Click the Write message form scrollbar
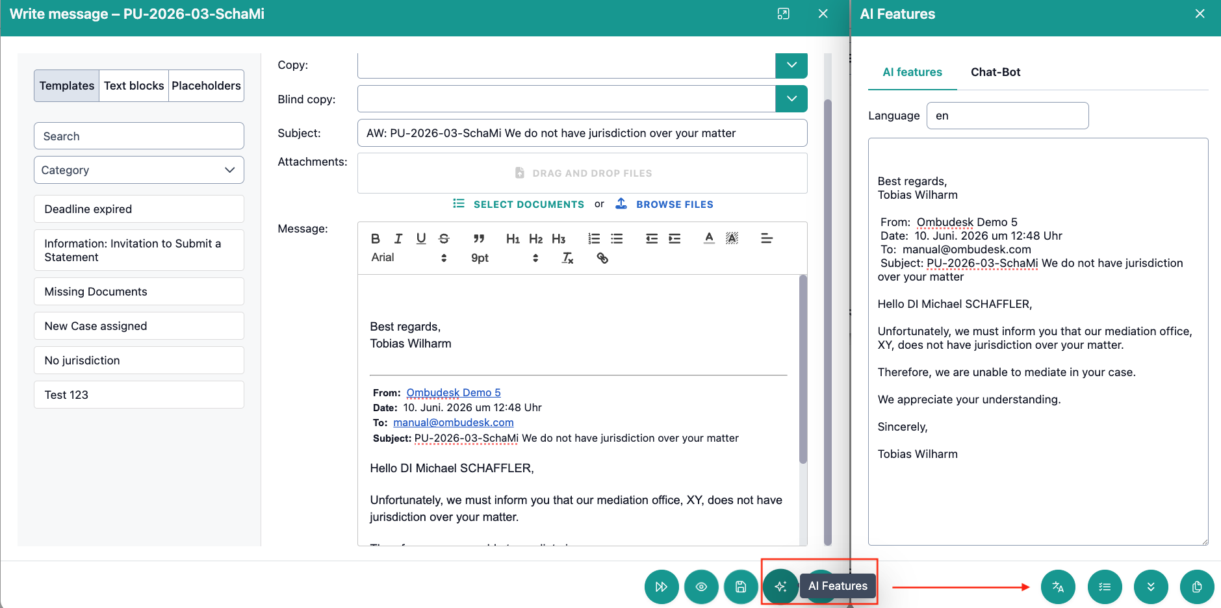Image resolution: width=1221 pixels, height=608 pixels. 828,322
